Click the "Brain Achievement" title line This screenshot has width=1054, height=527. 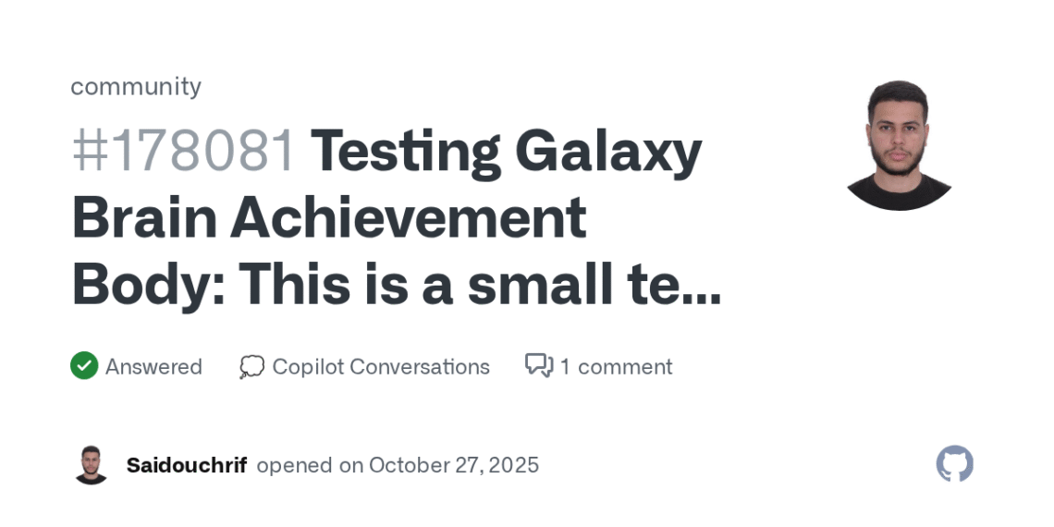tap(329, 218)
